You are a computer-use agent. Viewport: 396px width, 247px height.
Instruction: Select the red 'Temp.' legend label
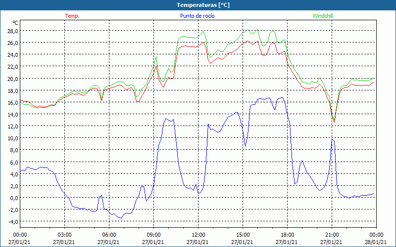[x=72, y=16]
